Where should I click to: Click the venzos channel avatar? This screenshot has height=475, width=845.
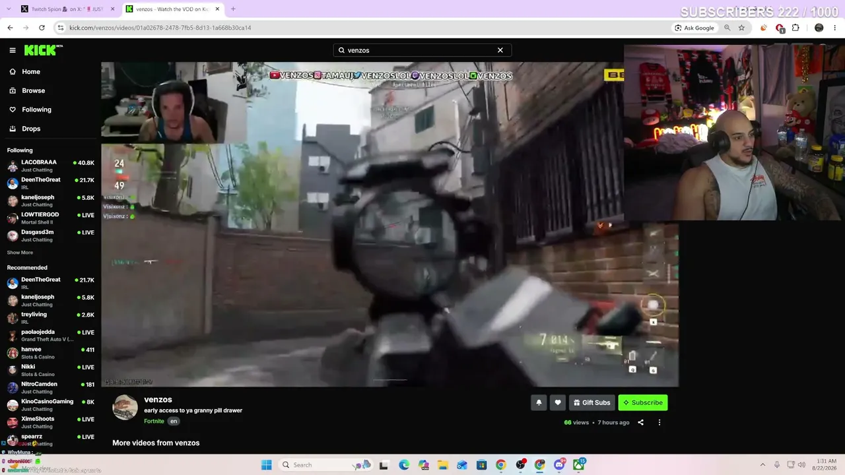point(125,408)
